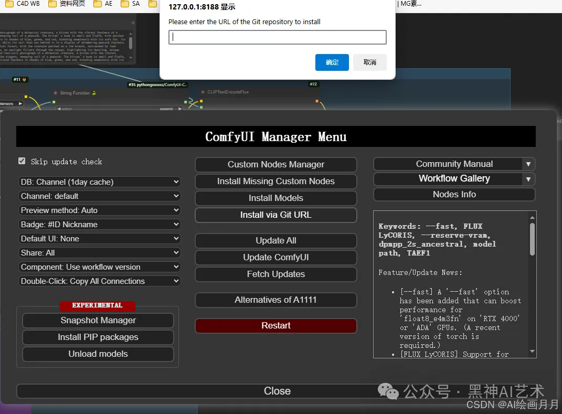Open the 资料网页 bookmark folder
The image size is (562, 414).
67,4
